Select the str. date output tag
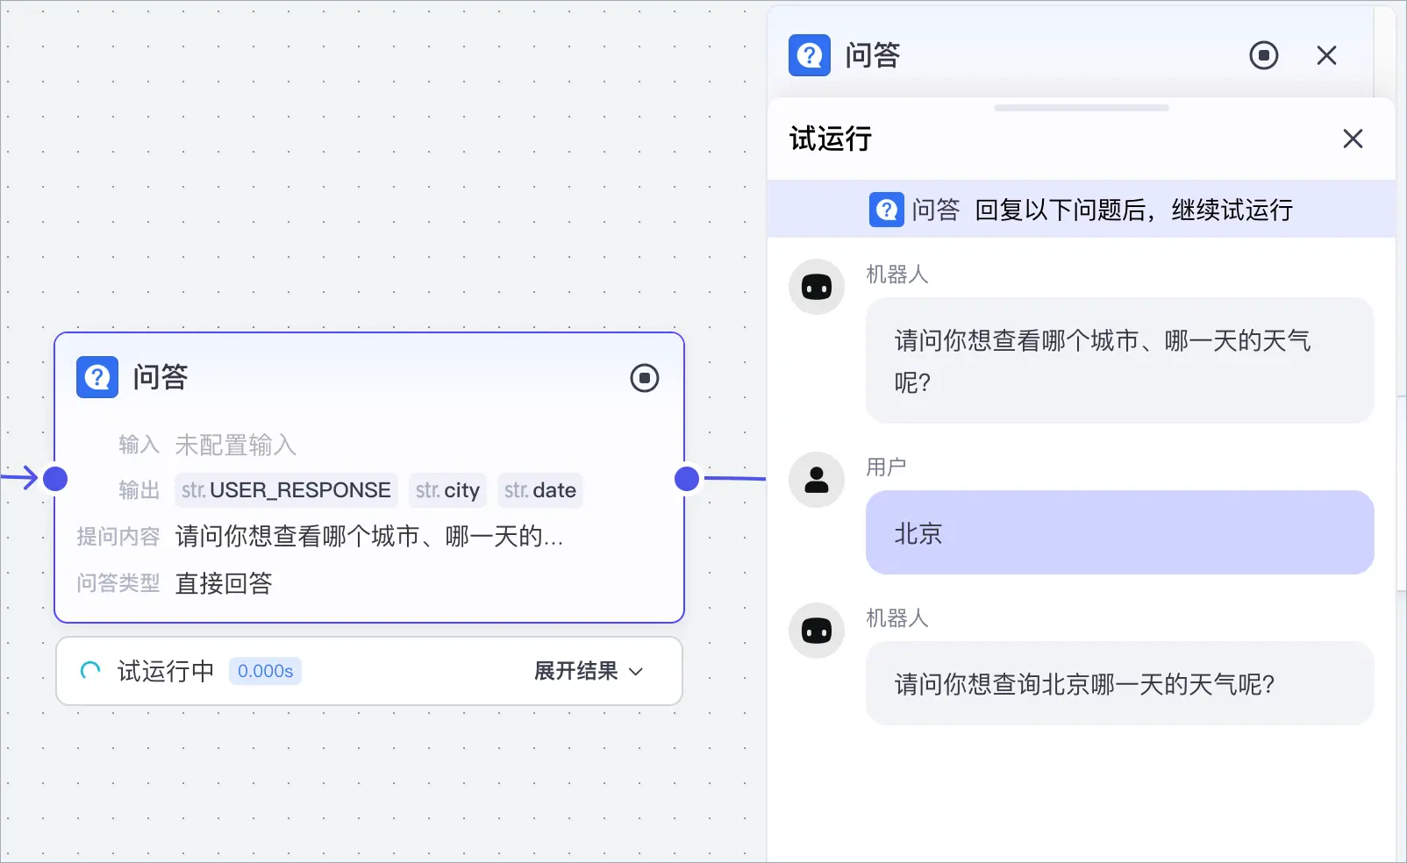 click(540, 490)
